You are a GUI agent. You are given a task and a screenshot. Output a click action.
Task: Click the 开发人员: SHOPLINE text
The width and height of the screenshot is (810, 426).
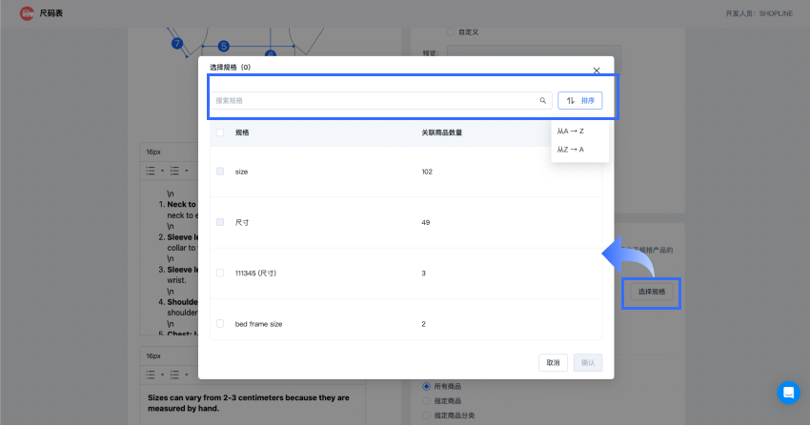coord(759,13)
